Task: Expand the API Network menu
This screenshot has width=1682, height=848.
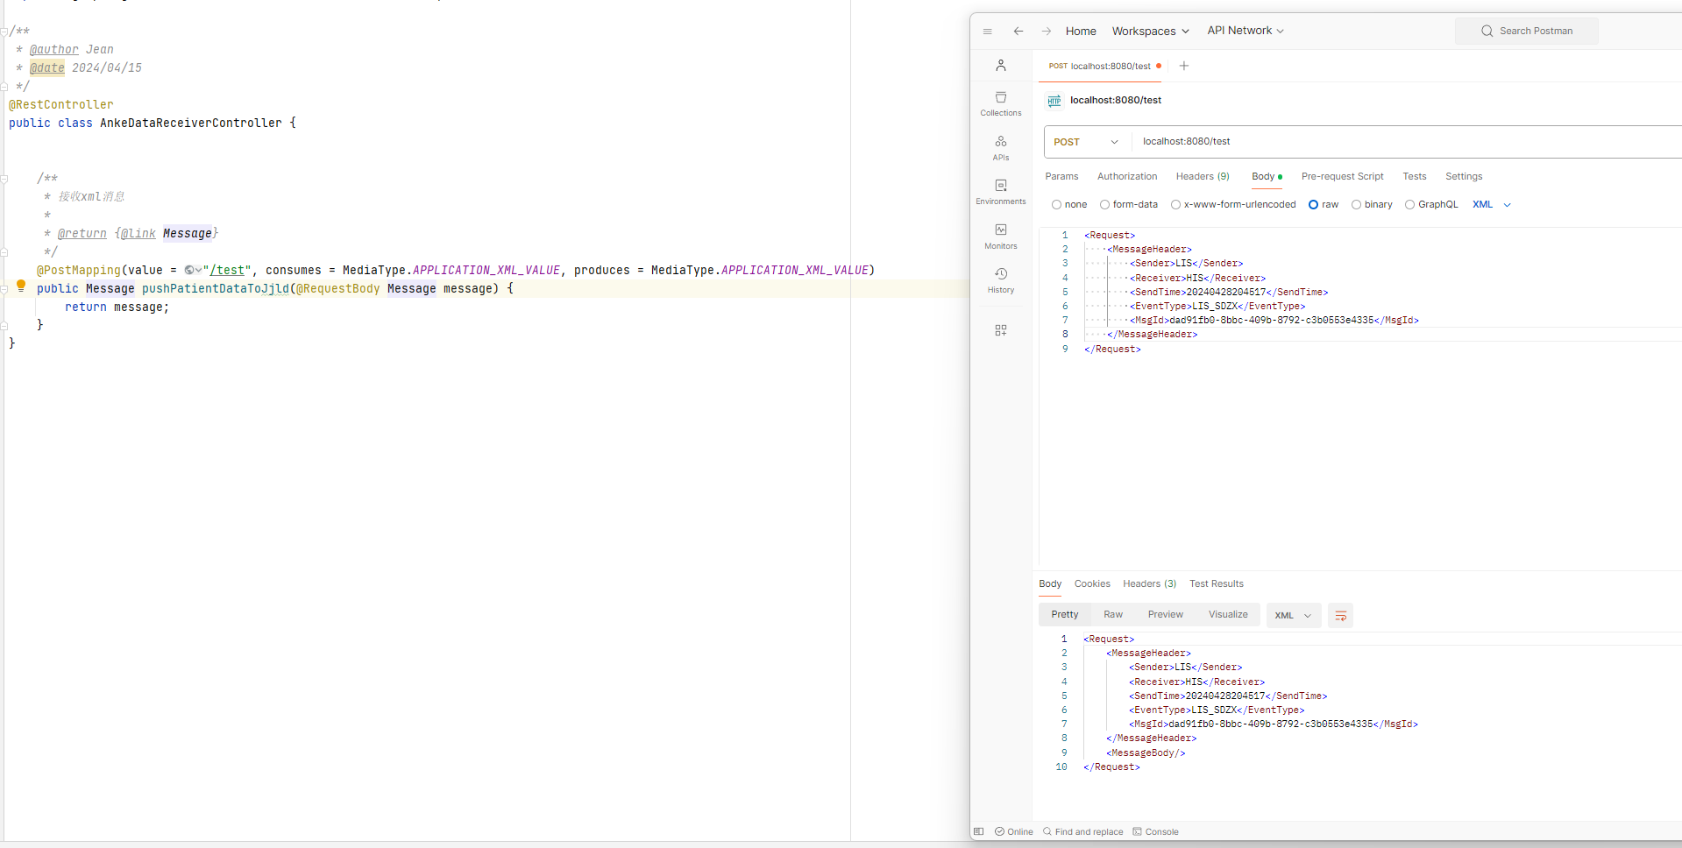Action: tap(1246, 31)
